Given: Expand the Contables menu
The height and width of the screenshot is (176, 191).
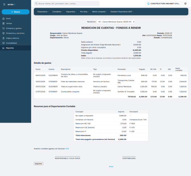Looking at the screenshot, I should 57,12.
